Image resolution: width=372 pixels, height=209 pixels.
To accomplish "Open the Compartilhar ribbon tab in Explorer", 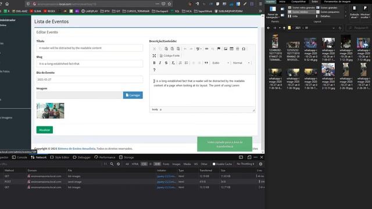I will (298, 1).
